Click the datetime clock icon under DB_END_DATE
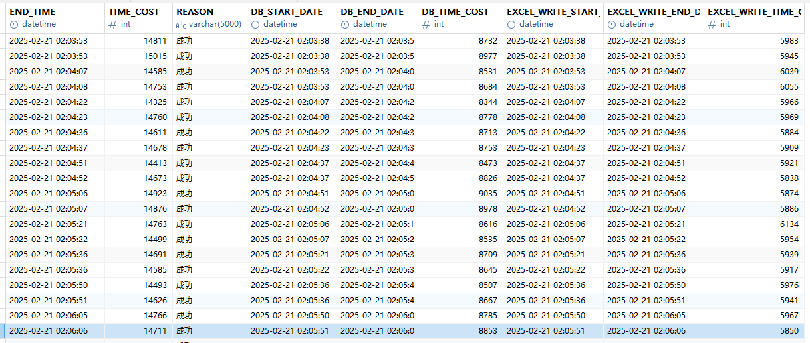This screenshot has height=343, width=810. 345,24
